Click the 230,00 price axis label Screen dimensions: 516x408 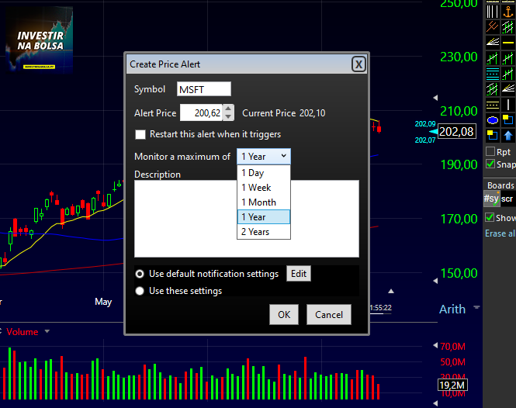point(459,57)
